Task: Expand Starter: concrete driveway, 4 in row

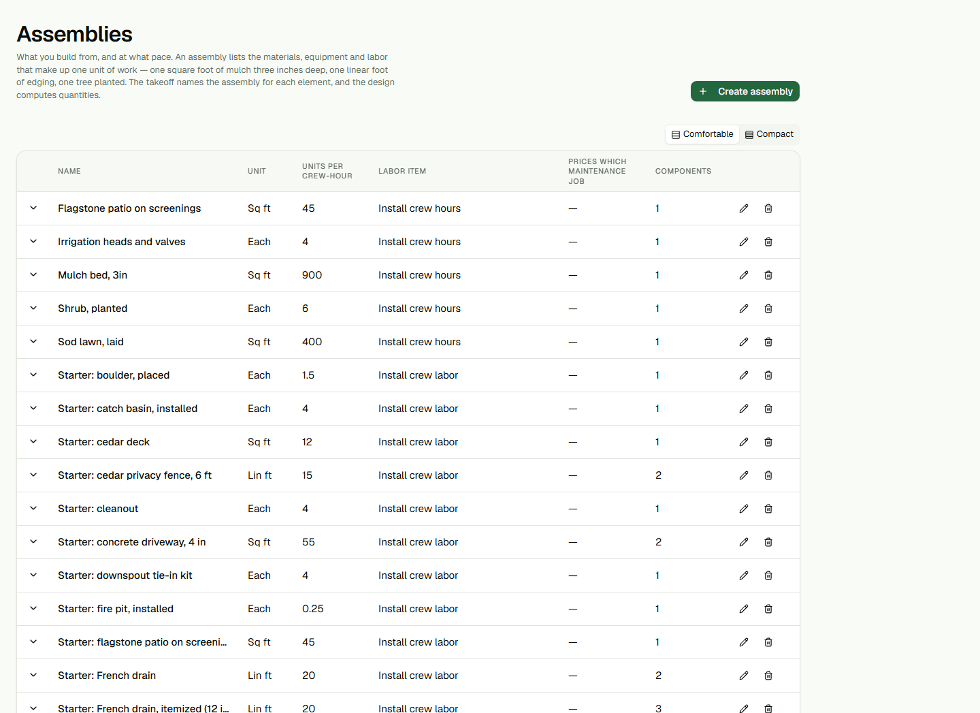Action: [x=33, y=542]
